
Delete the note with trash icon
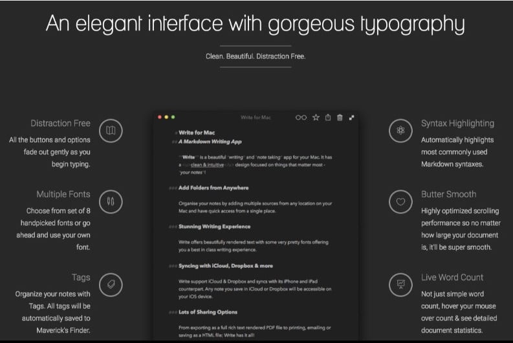(x=340, y=118)
